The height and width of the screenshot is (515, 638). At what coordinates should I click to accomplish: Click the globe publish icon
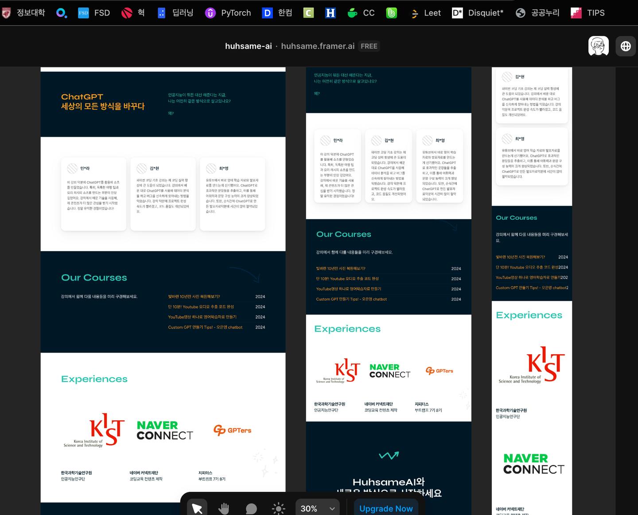click(x=626, y=46)
